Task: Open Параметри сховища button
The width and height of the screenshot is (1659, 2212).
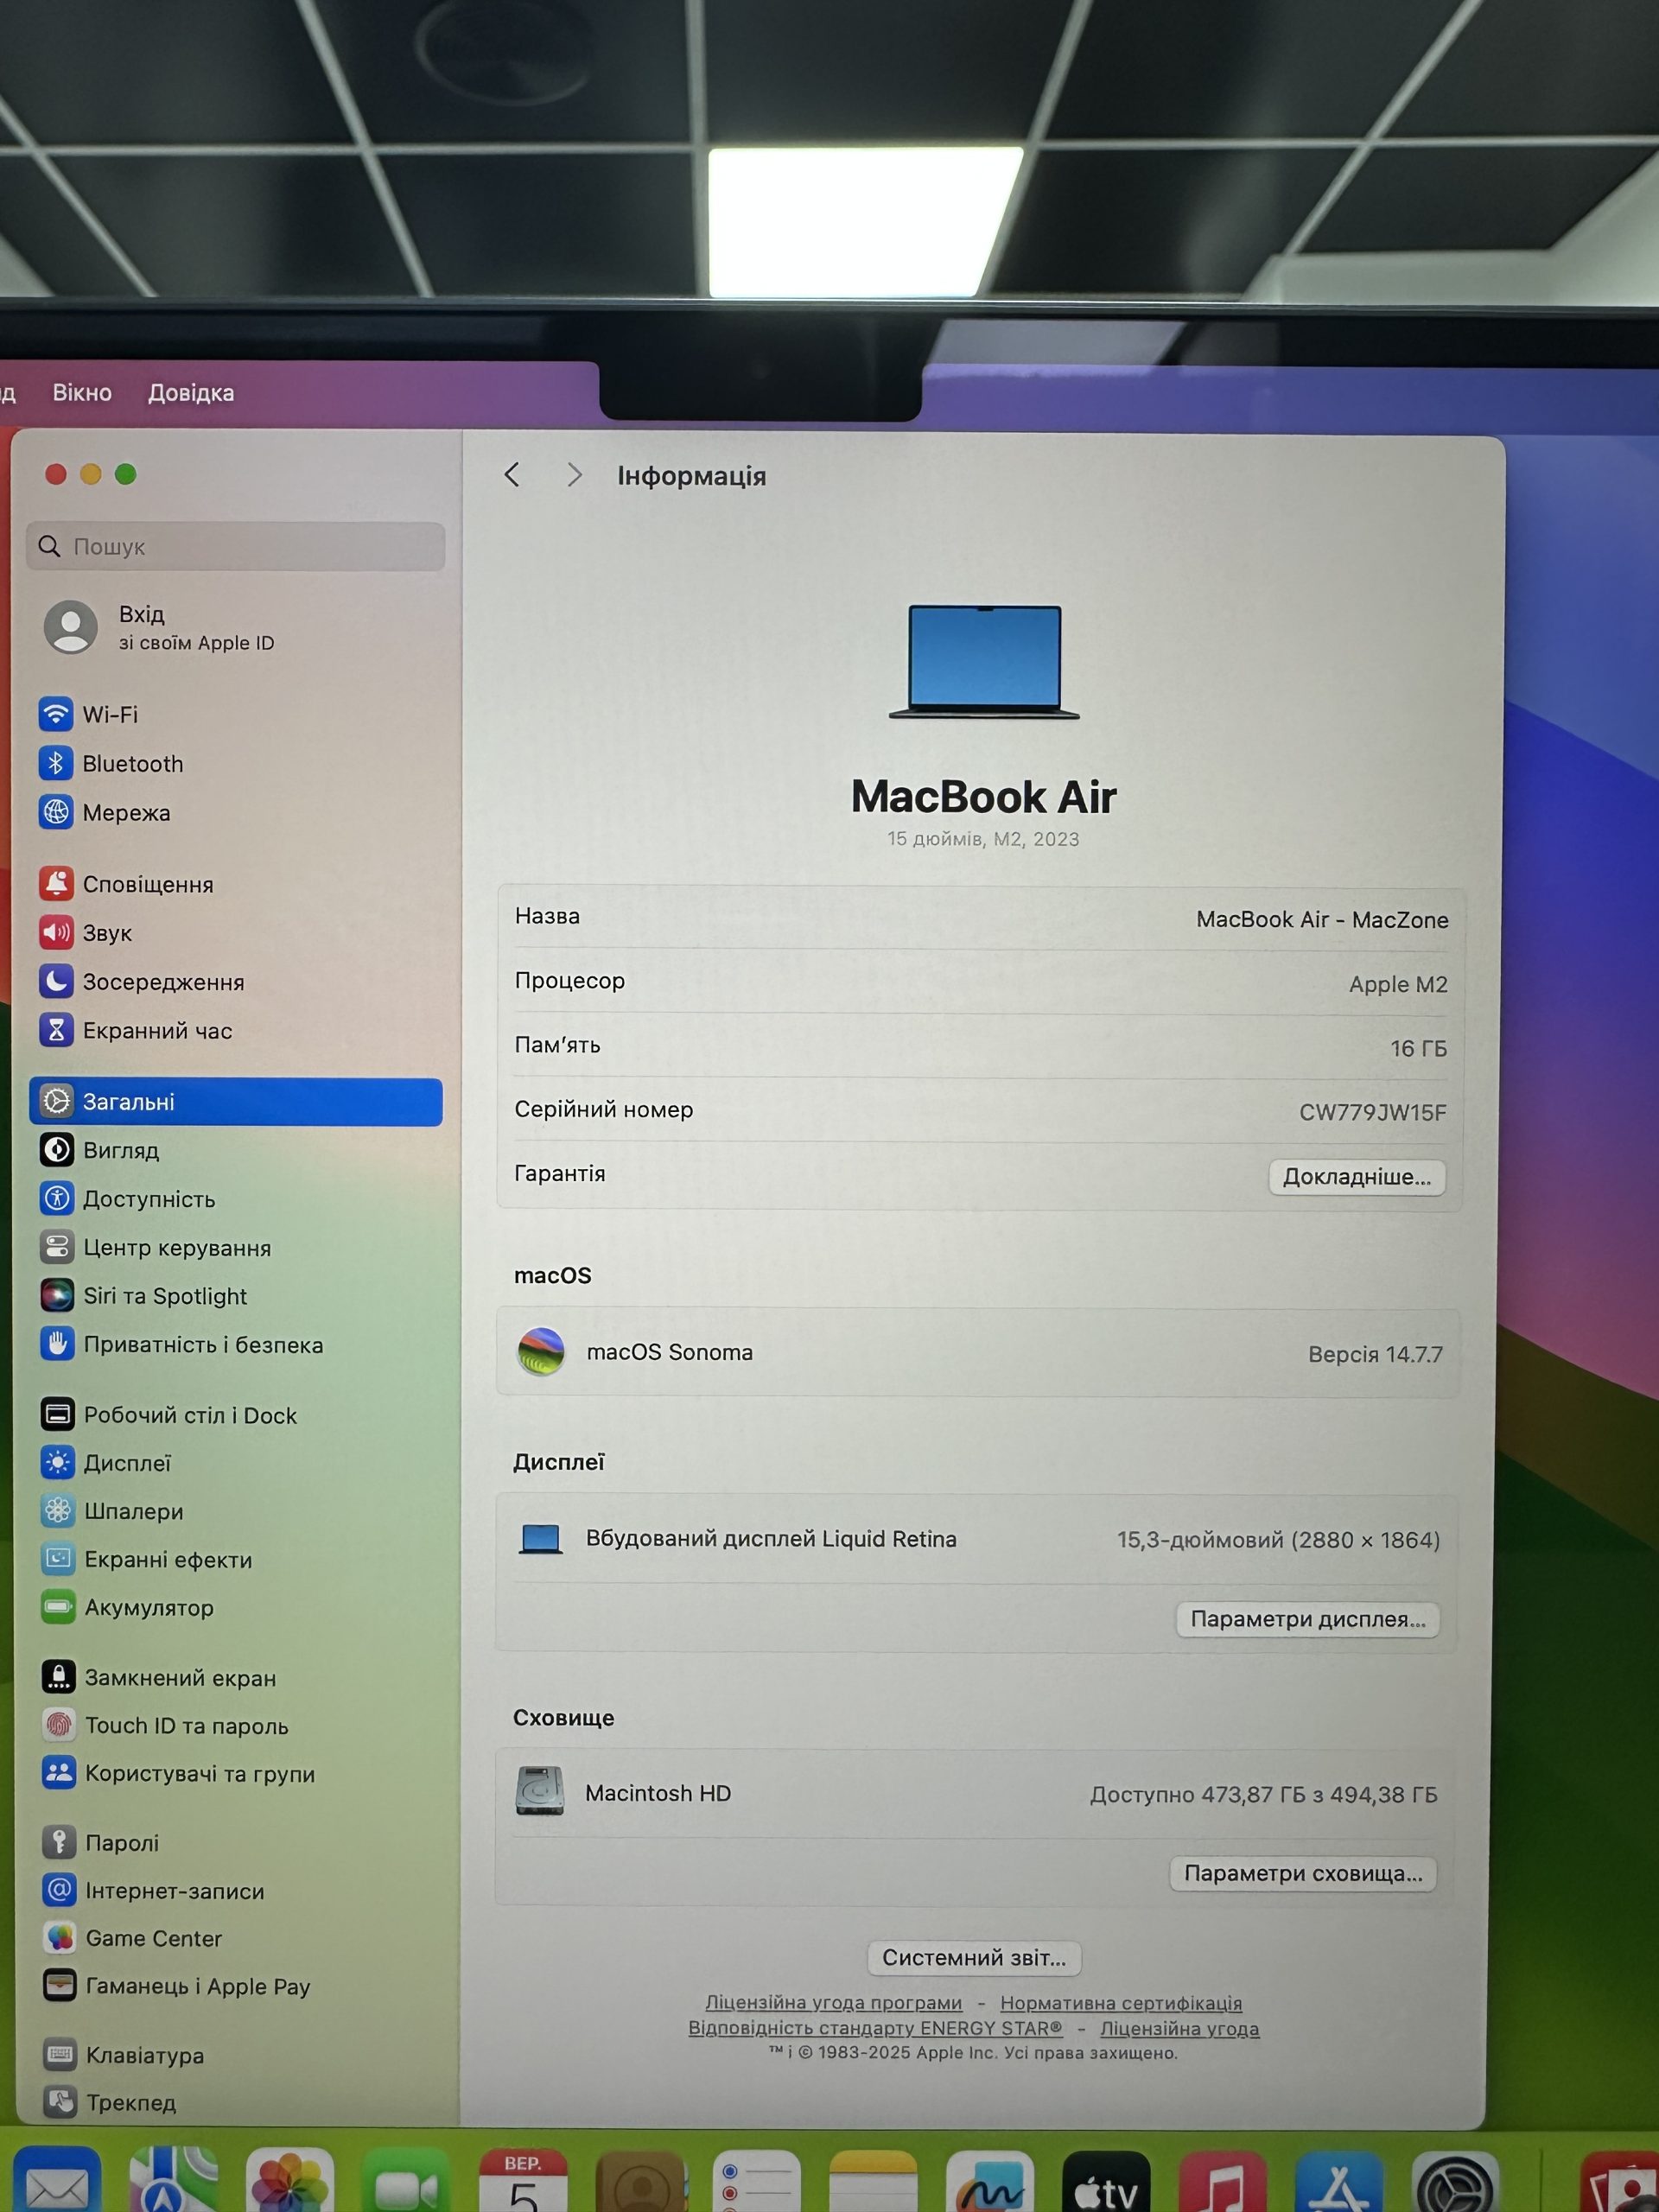Action: click(x=1303, y=1873)
